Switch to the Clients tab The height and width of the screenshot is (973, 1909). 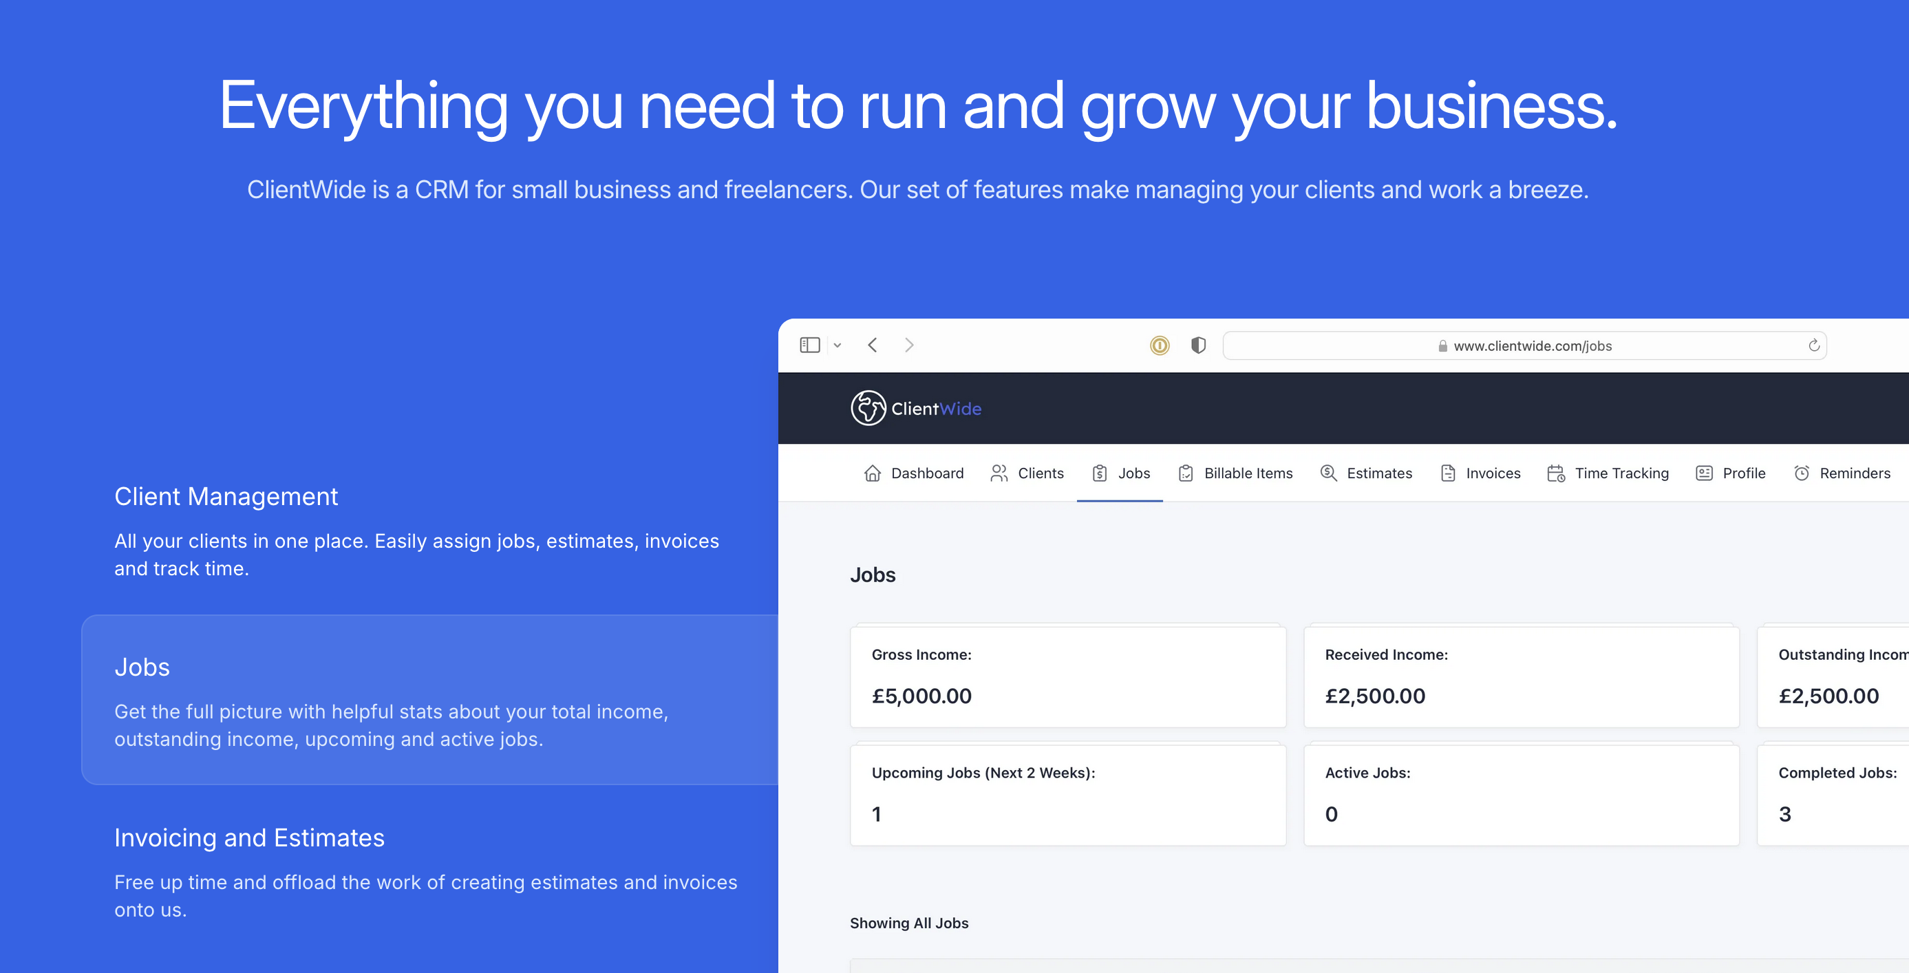click(x=1027, y=473)
